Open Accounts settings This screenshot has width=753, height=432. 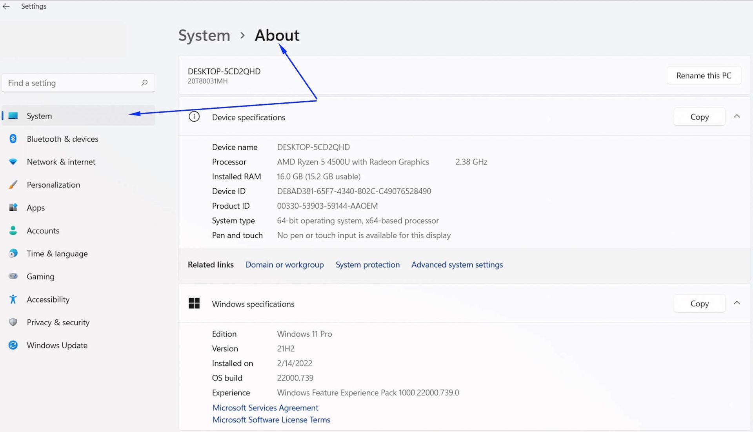[78, 230]
